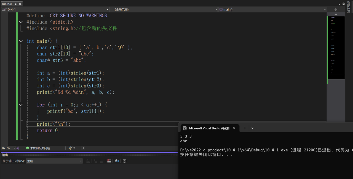353x179 pixels.
Task: Click the code health indicator icon
Action: pyautogui.click(x=18, y=148)
